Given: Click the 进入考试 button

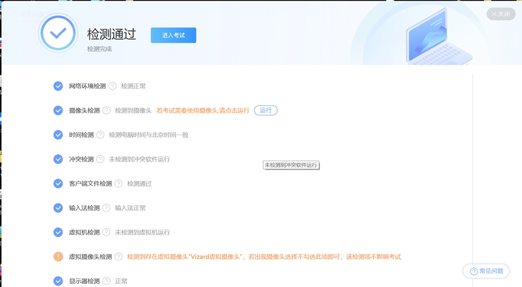Looking at the screenshot, I should click(173, 35).
